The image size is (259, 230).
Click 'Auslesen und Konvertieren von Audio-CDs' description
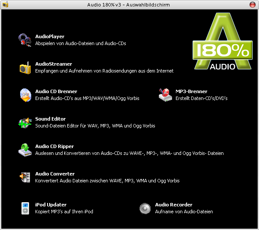(x=129, y=153)
